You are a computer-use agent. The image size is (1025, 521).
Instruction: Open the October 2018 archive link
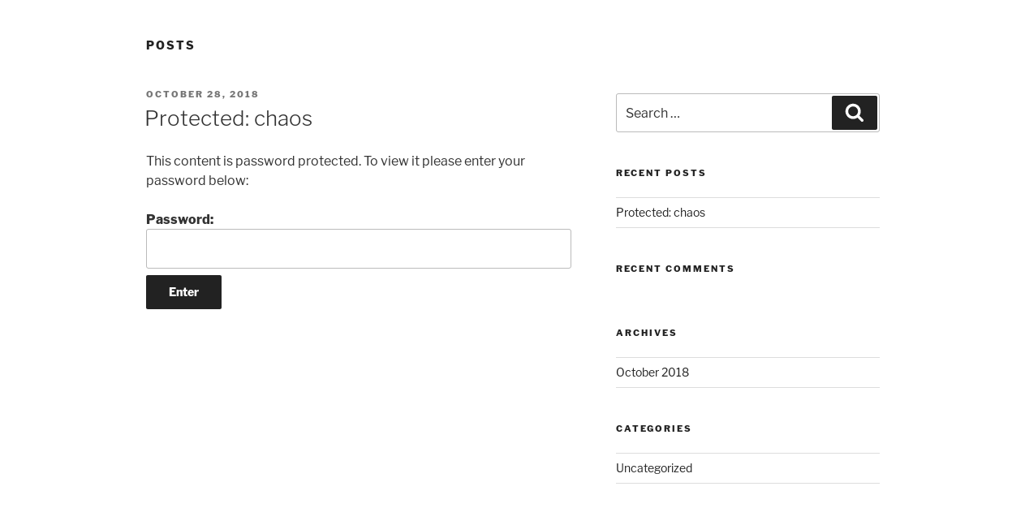click(652, 372)
